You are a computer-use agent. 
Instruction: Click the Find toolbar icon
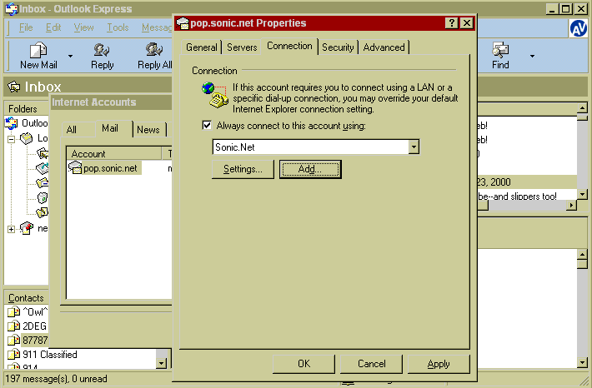coord(500,50)
